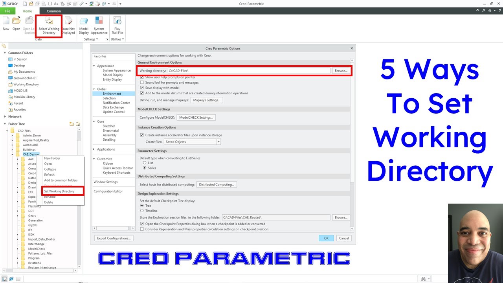The image size is (503, 283).
Task: Select In Session common folder
Action: pos(20,59)
